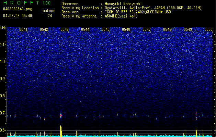This screenshot has width=216, height=137.
Task: Click the 0545 time marker
Action: pyautogui.click(x=105, y=29)
